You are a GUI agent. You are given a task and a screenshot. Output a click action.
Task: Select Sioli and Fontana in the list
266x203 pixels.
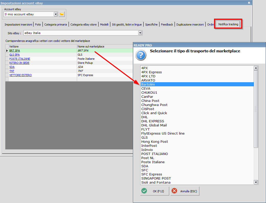(x=197, y=182)
